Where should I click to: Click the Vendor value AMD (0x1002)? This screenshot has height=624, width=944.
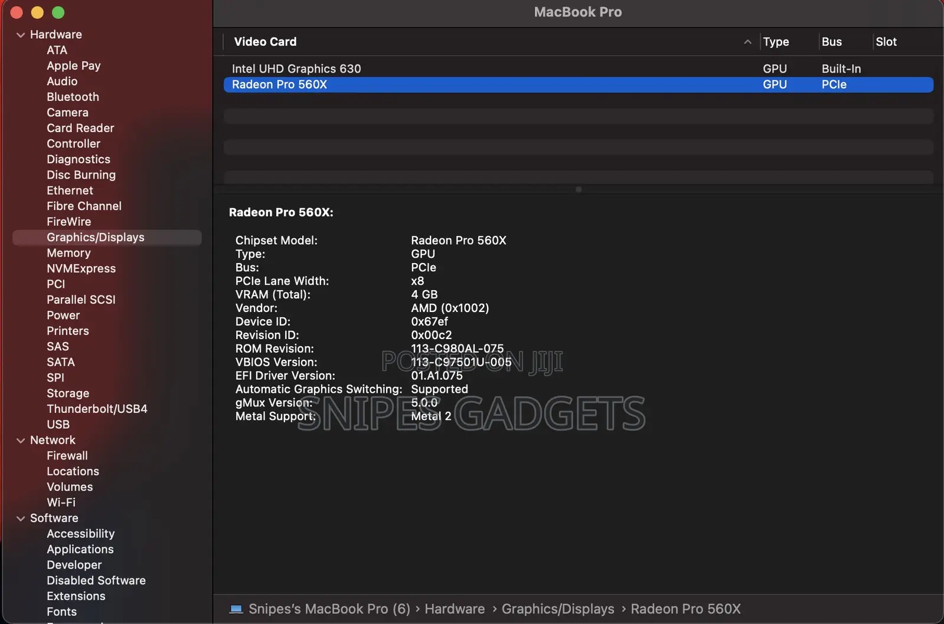[x=450, y=308]
